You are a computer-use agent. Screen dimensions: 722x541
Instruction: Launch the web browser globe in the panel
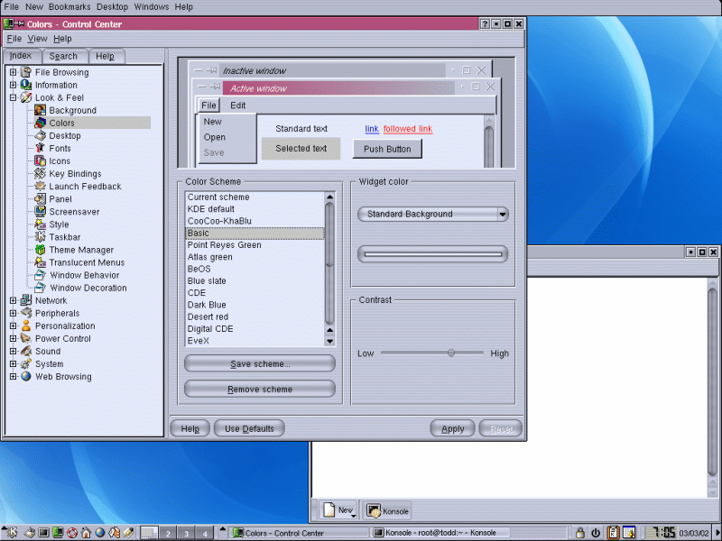click(100, 533)
